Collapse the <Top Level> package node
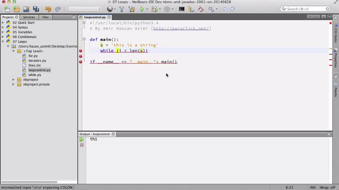 [13, 51]
